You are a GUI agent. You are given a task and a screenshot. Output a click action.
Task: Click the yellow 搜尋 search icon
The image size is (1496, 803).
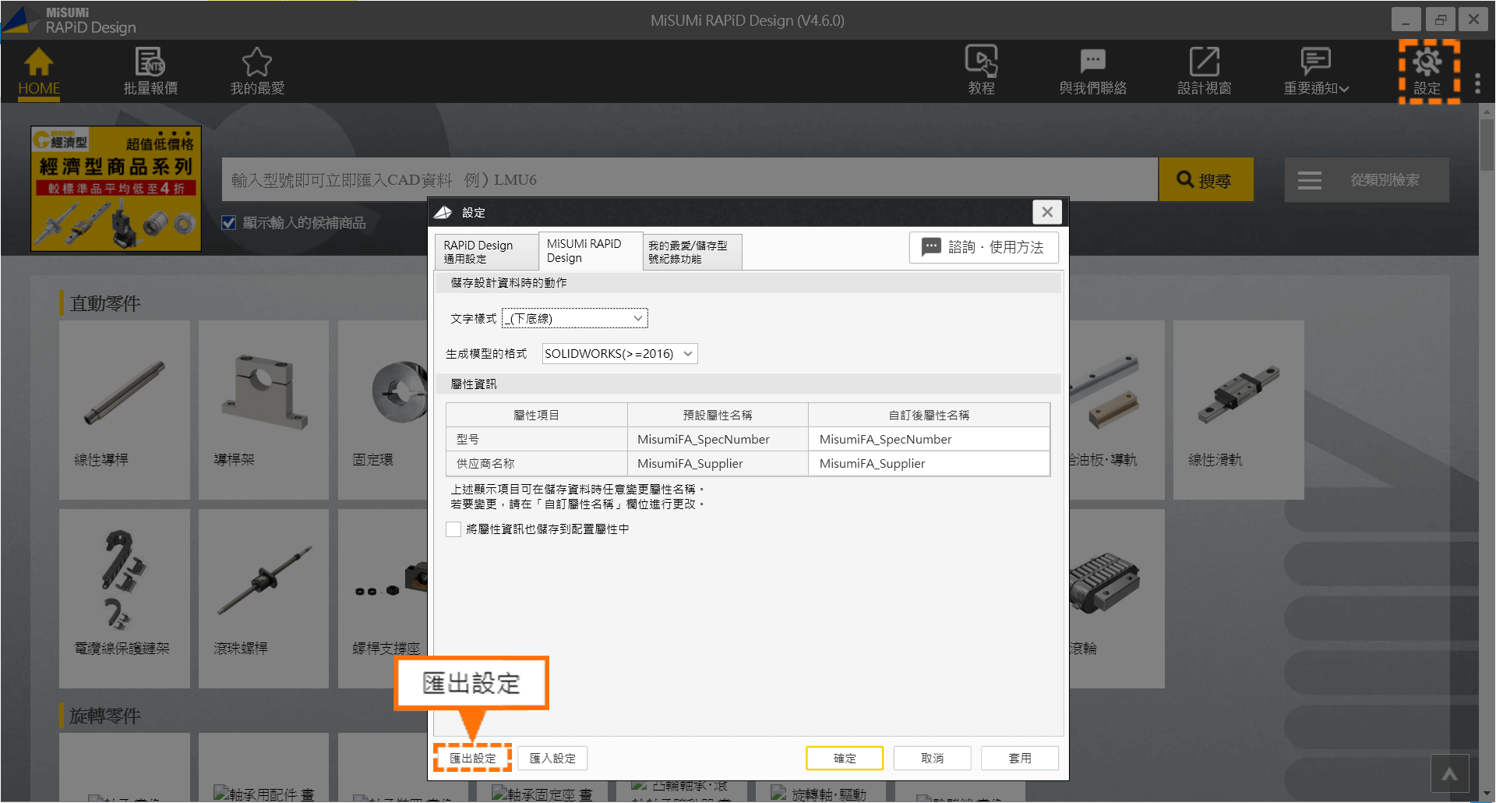1205,179
